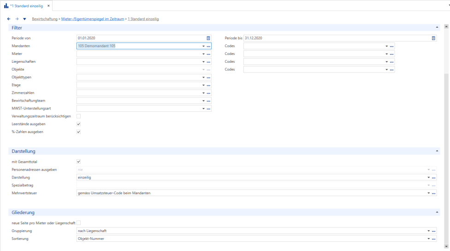
Task: Open the Etage dropdown arrow
Action: pyautogui.click(x=203, y=85)
